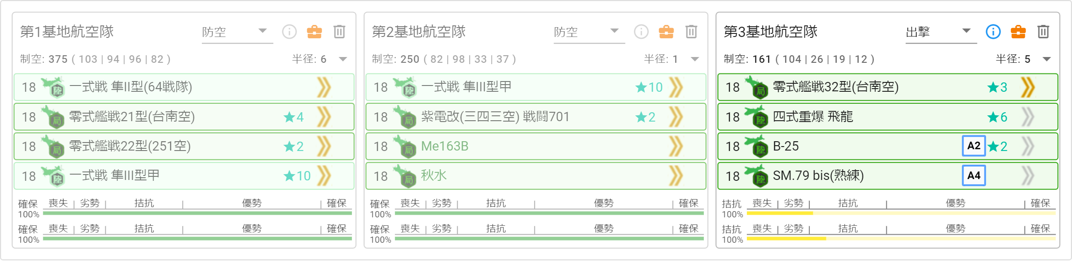Select the 零式艦戦21型(台南空) equipment row
1072x261 pixels.
184,117
